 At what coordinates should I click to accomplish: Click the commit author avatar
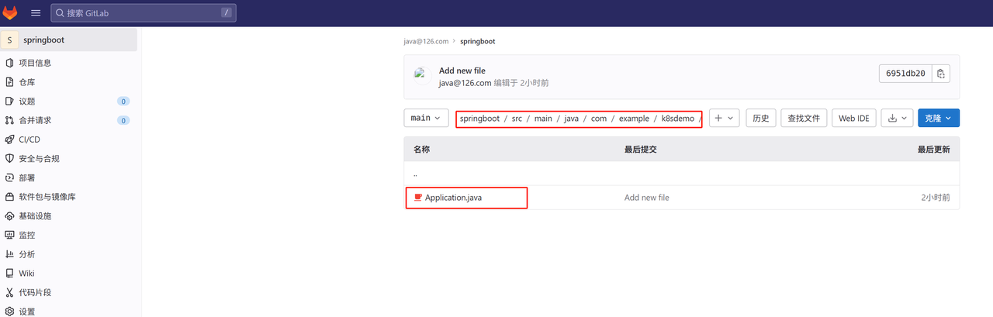[422, 76]
